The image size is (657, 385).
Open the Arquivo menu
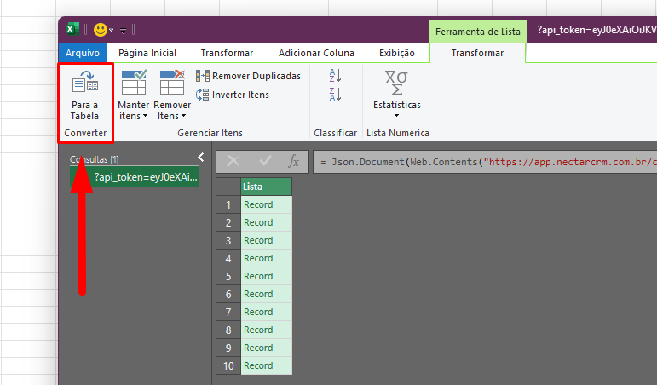tap(83, 53)
